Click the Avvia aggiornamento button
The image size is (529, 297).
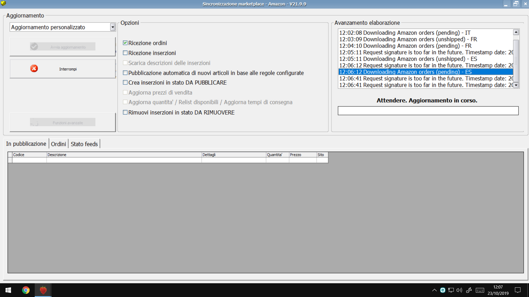[x=63, y=46]
